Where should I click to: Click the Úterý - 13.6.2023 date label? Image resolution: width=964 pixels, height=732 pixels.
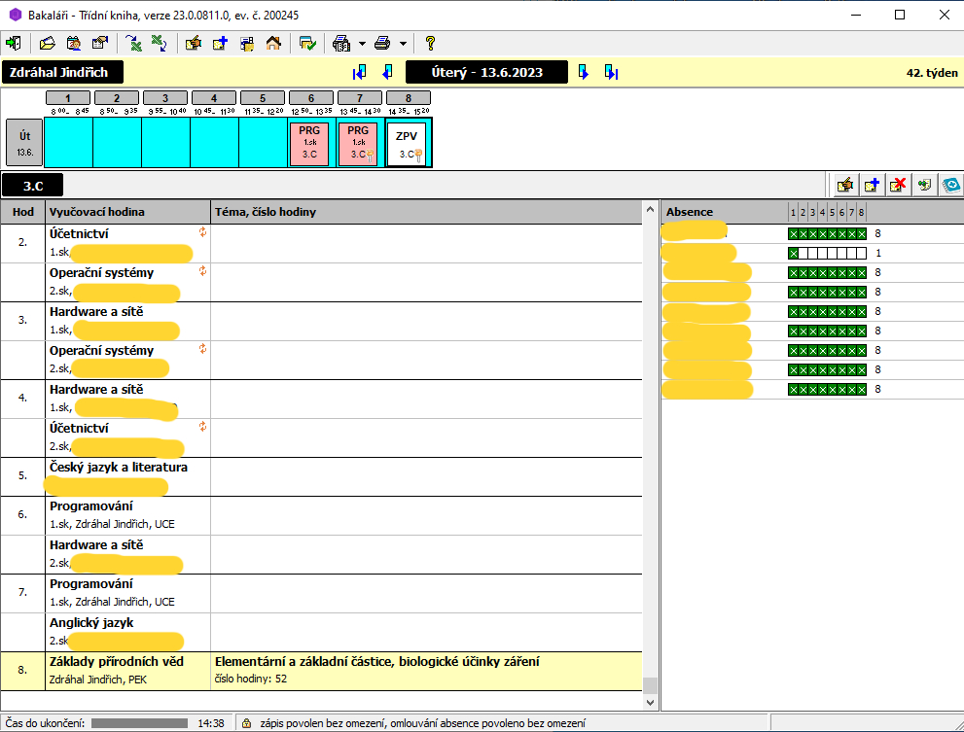[486, 72]
